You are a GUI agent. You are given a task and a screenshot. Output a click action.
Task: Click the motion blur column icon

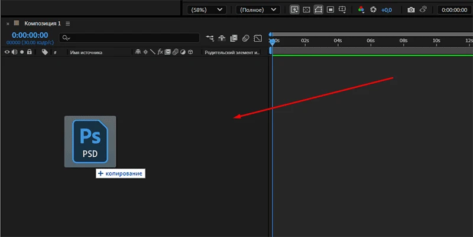point(175,52)
